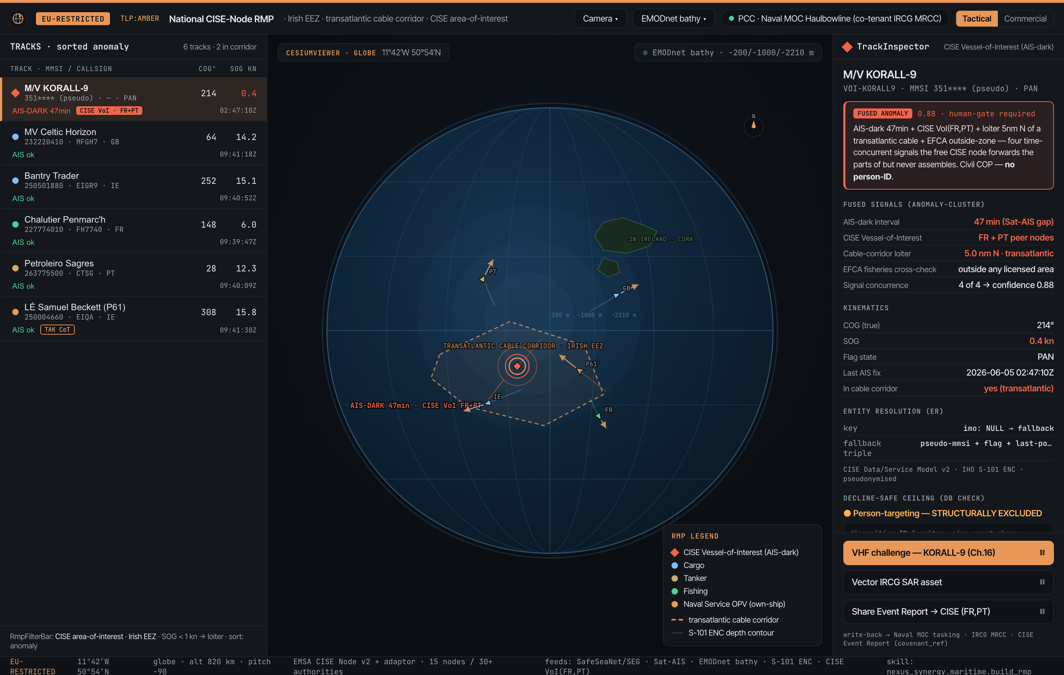The height and width of the screenshot is (675, 1064).
Task: Sort tracks by SOG KN column header
Action: click(x=243, y=69)
